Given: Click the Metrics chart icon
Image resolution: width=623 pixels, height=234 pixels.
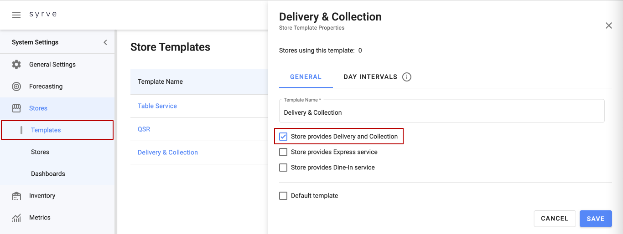Looking at the screenshot, I should coord(16,218).
